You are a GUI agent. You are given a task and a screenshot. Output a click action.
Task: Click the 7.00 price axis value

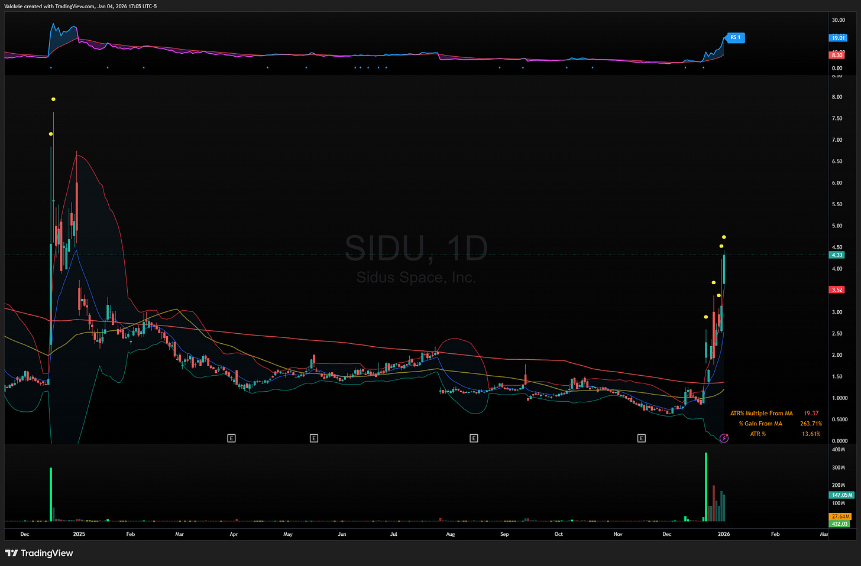(837, 140)
